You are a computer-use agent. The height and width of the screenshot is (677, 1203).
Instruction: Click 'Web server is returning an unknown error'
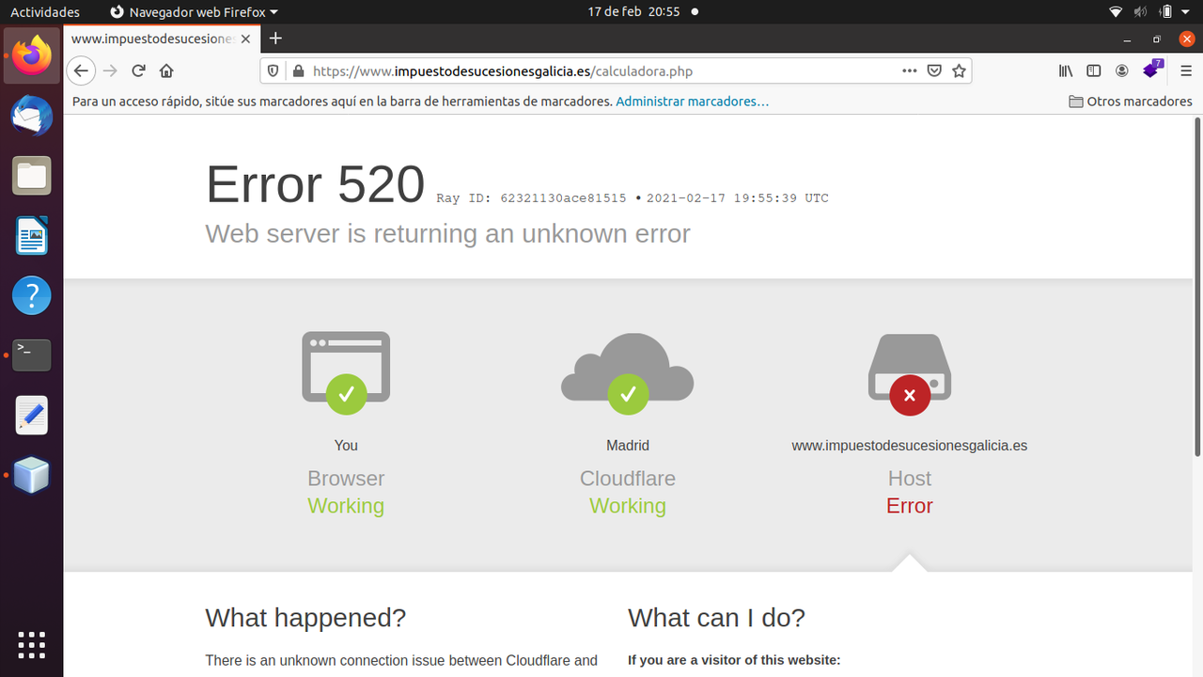[x=447, y=233]
